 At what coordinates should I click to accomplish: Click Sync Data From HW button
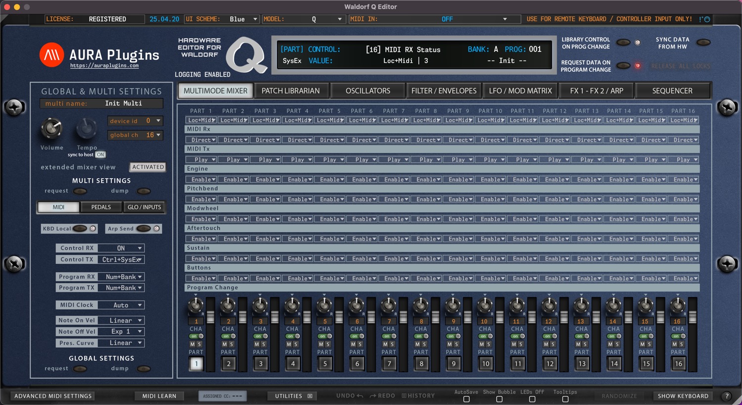click(x=703, y=43)
